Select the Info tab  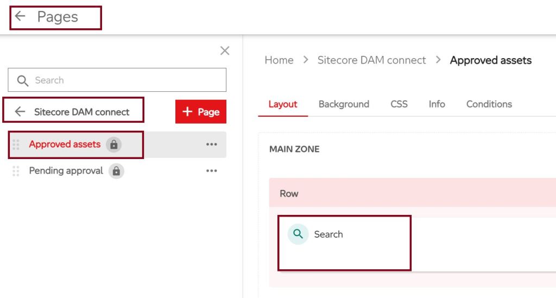pos(437,104)
